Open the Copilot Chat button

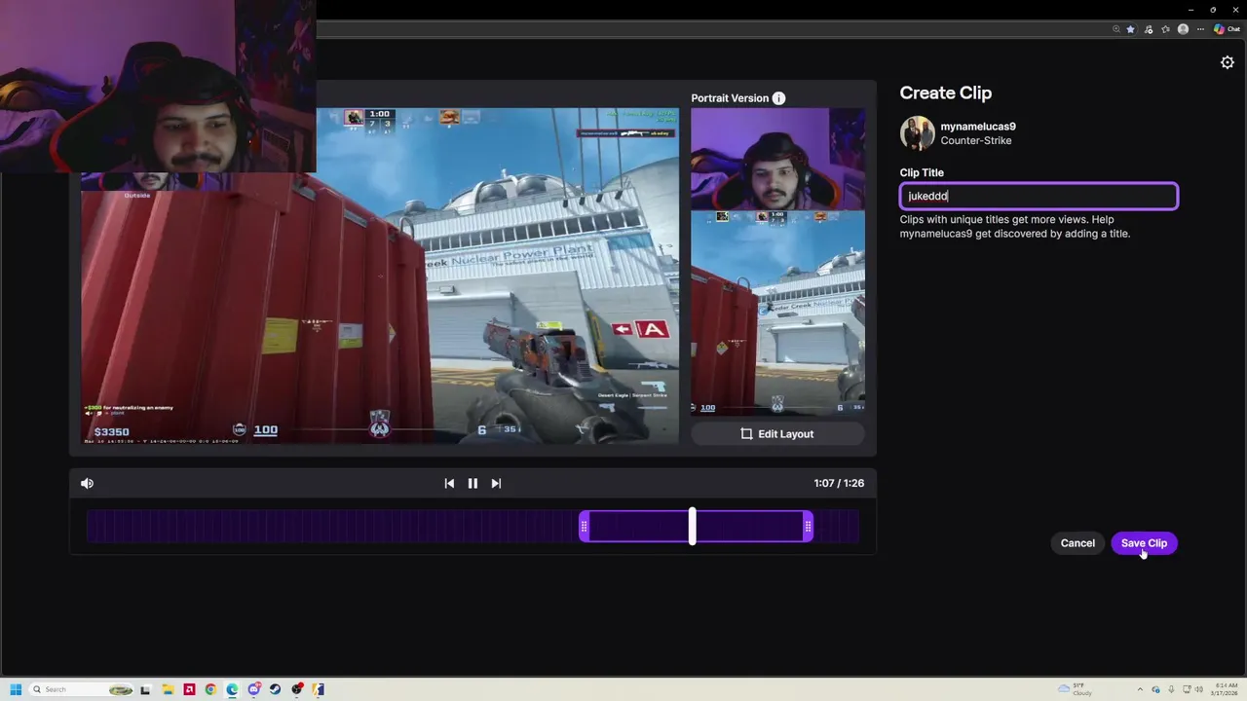[x=1227, y=29]
